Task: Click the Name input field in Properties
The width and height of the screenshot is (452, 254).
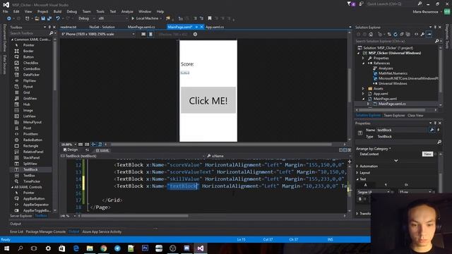Action: pos(402,130)
